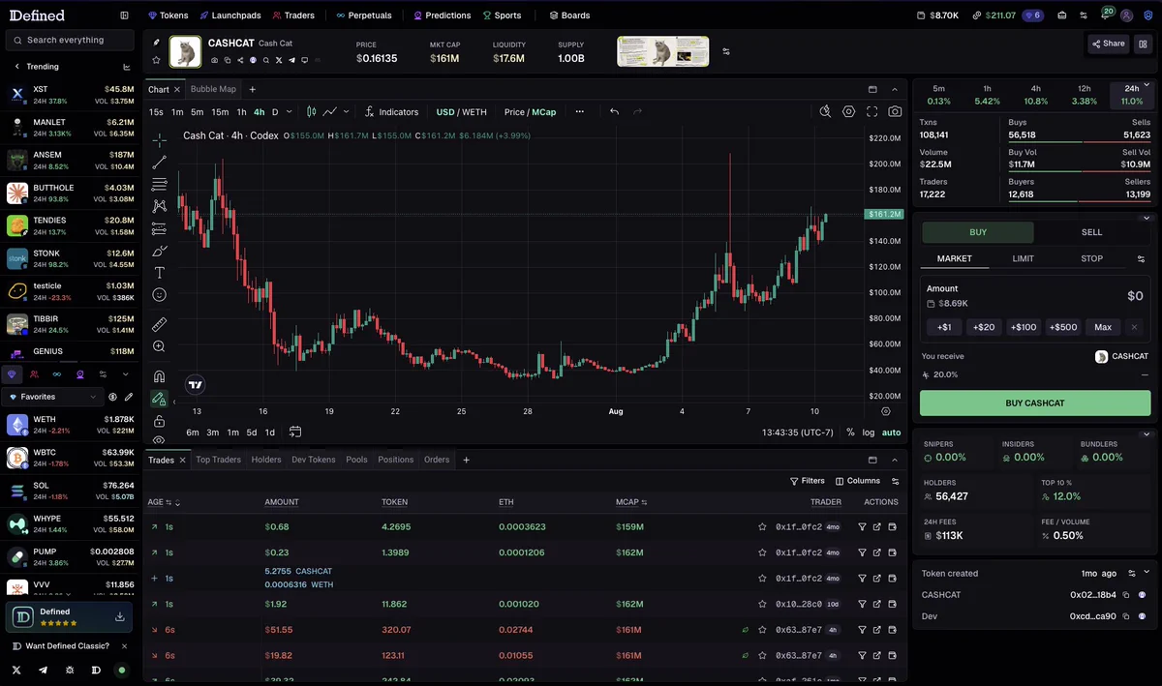Image resolution: width=1162 pixels, height=686 pixels.
Task: Open trade settings sliders next to STOP
Action: pos(1140,259)
